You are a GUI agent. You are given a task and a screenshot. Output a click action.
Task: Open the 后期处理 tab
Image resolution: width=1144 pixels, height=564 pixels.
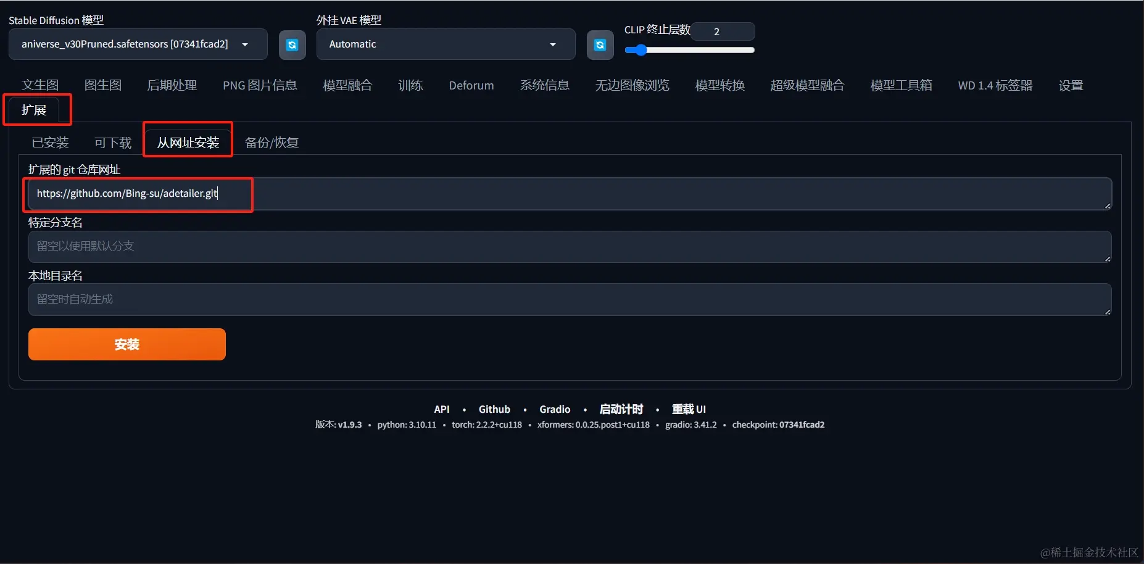coord(172,85)
